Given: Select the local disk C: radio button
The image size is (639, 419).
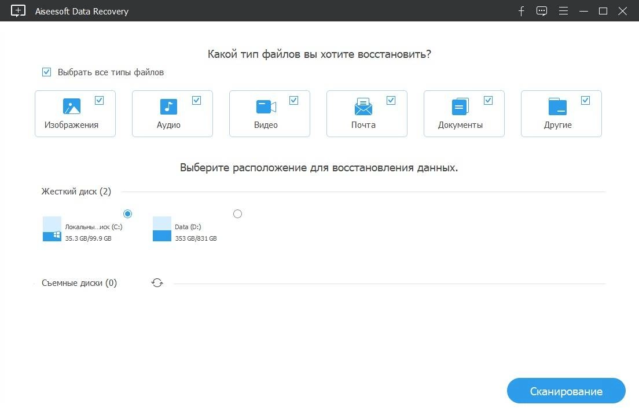Looking at the screenshot, I should pos(127,214).
